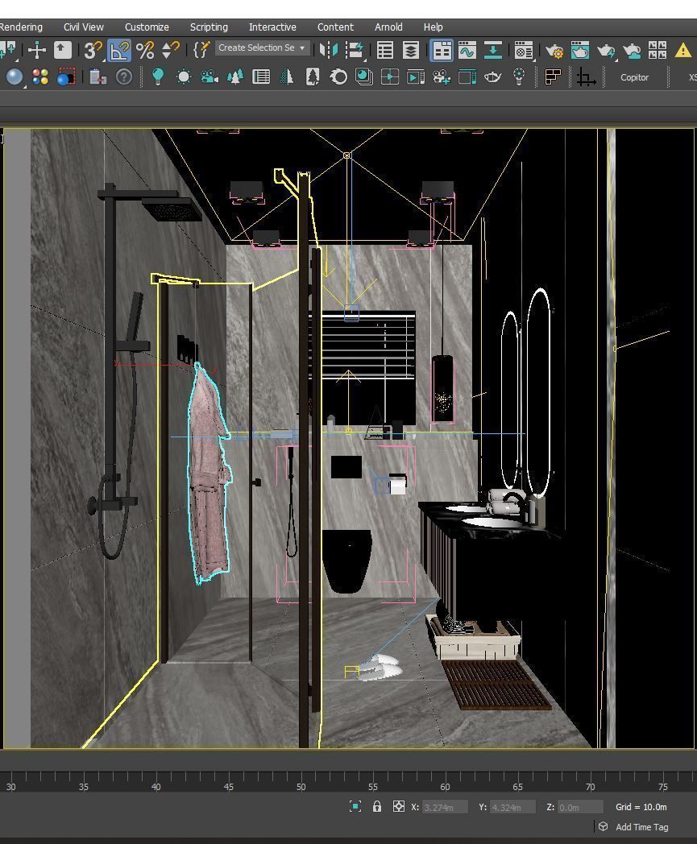Screen dimensions: 697x844
Task: Toggle the Ribbon display
Action: click(x=442, y=51)
